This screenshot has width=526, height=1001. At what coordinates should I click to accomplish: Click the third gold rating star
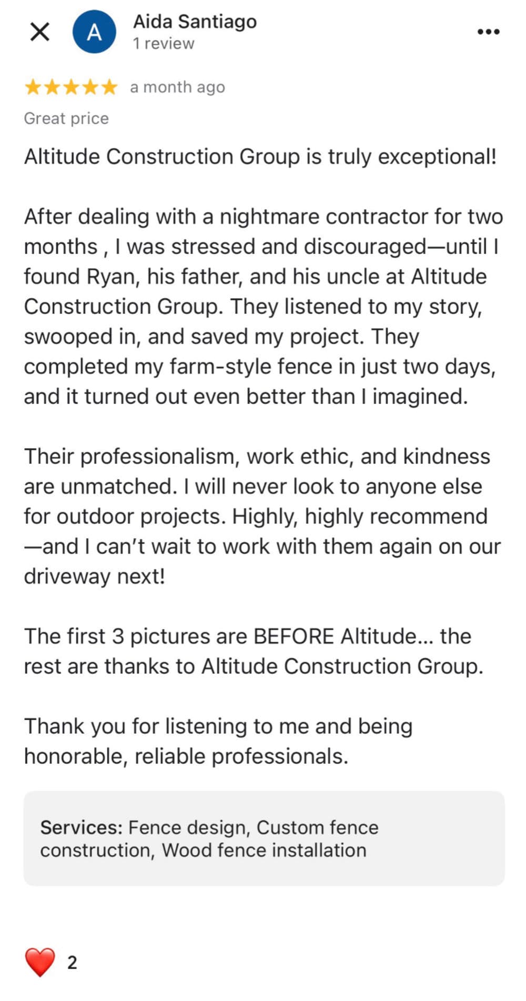click(71, 87)
